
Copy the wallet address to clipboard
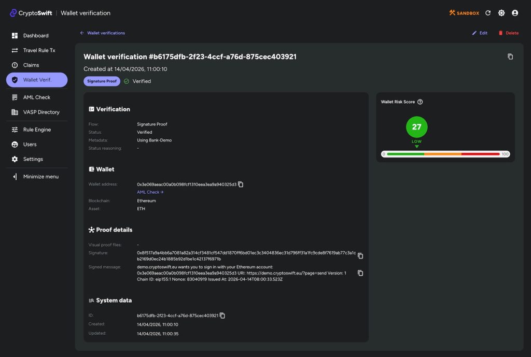[x=241, y=184]
